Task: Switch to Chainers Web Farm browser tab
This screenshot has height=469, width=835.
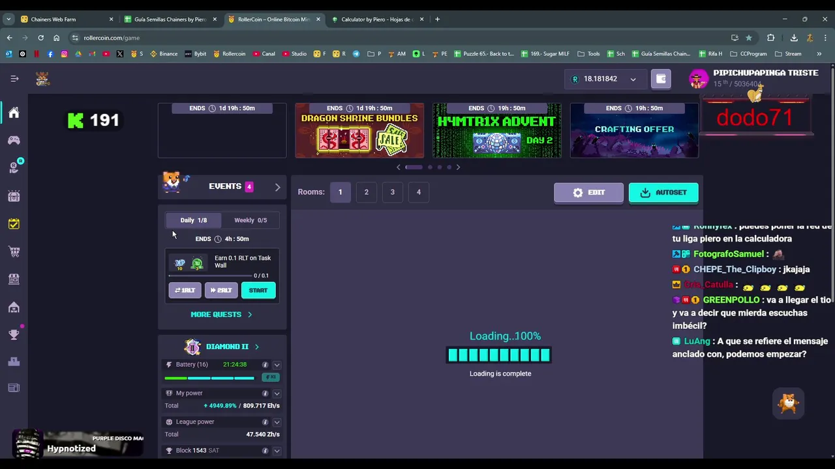Action: click(67, 20)
